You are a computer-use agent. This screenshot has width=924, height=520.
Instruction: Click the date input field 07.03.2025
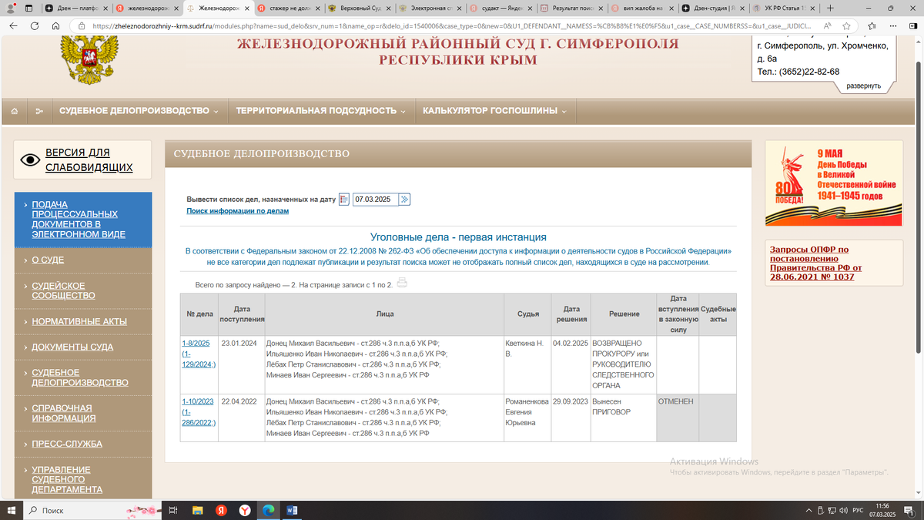click(x=374, y=200)
